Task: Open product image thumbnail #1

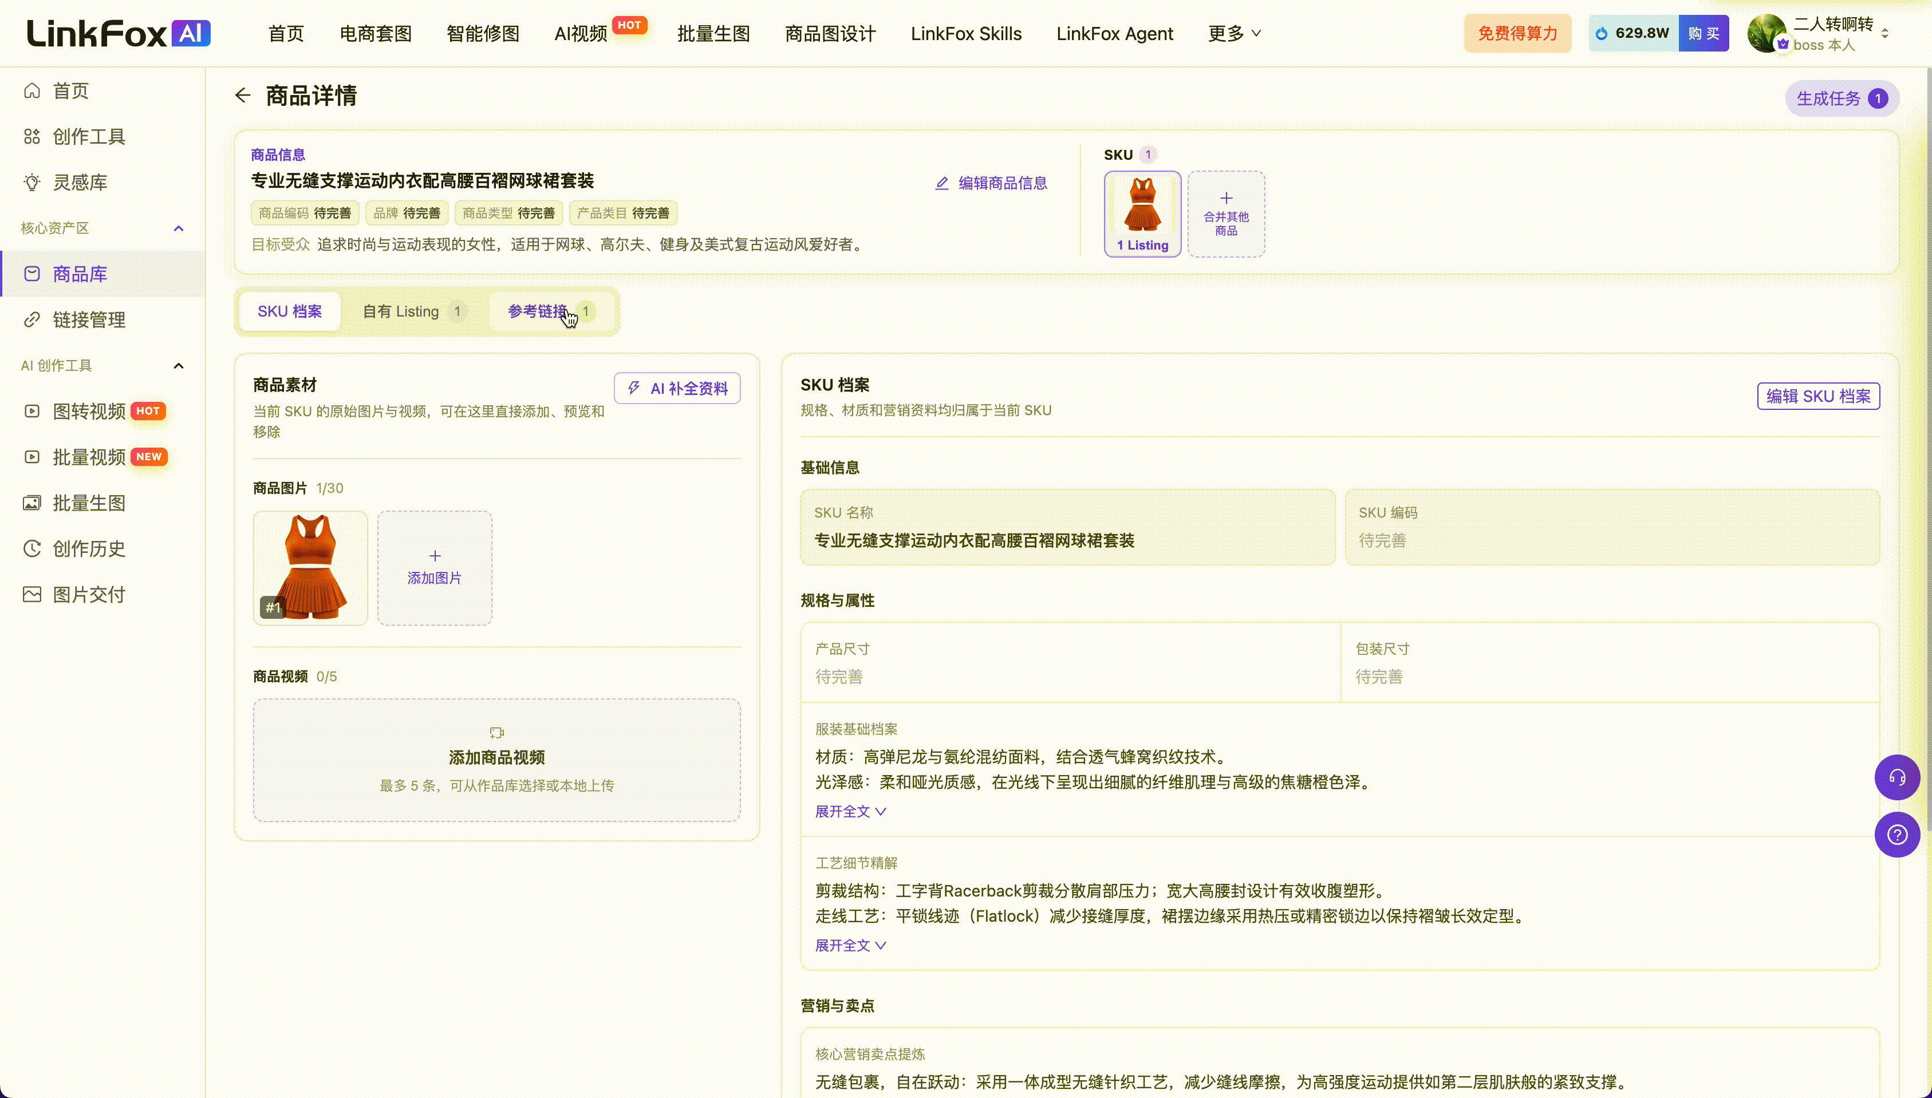Action: [311, 568]
